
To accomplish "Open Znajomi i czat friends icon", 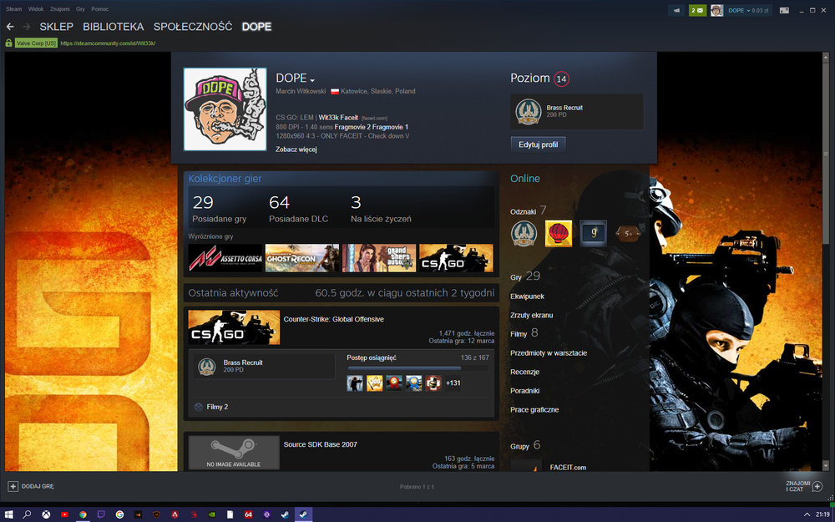I will (x=817, y=486).
